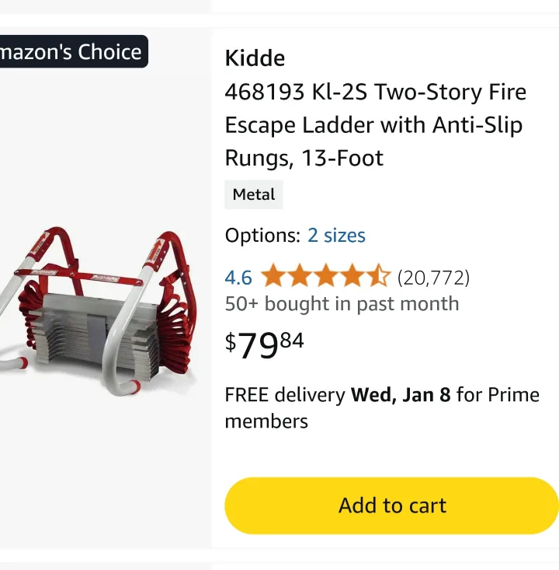Click the Amazon's Choice badge
The height and width of the screenshot is (570, 559).
(x=71, y=52)
